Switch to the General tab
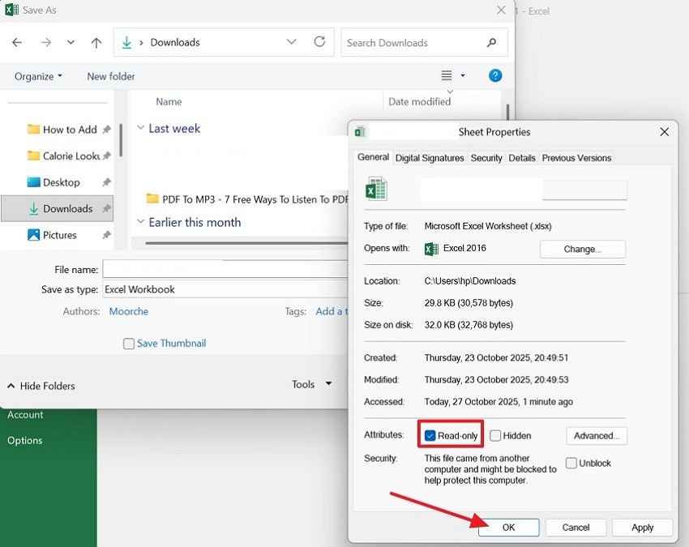The width and height of the screenshot is (689, 547). tap(373, 157)
